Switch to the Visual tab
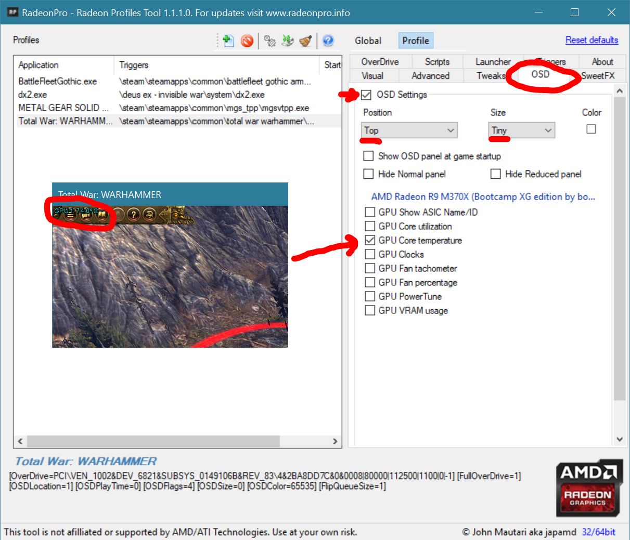 point(372,76)
